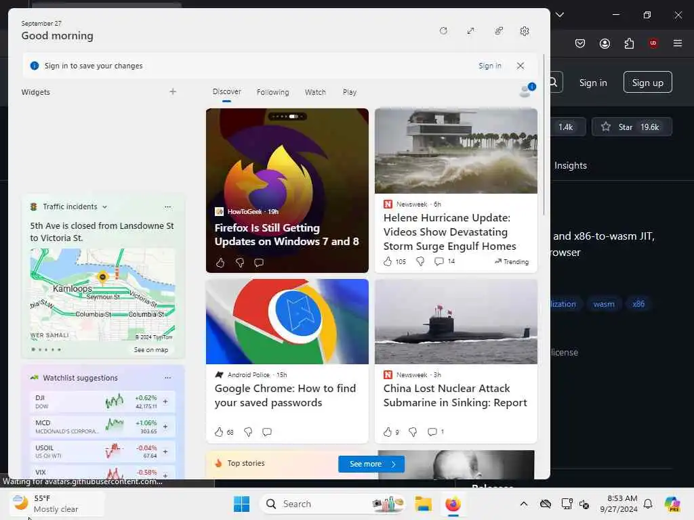Add USOIL to watchlist
Viewport: 694px width, 520px height.
(x=165, y=452)
